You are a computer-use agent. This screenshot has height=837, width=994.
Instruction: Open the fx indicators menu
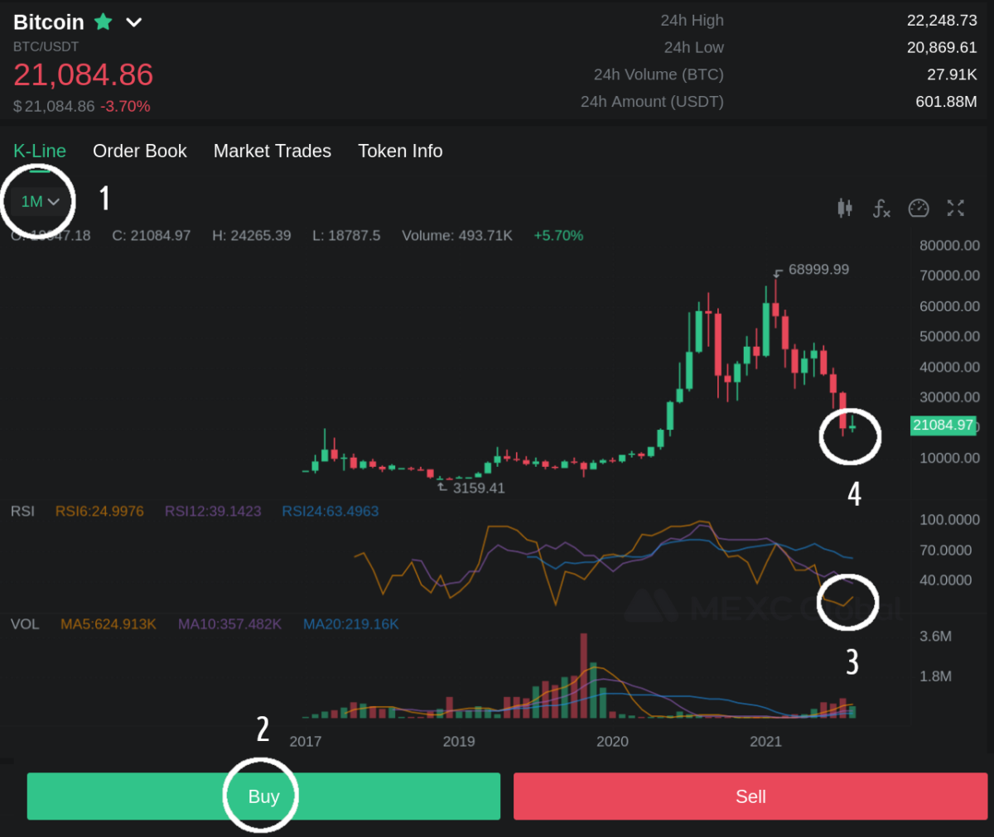tap(881, 208)
